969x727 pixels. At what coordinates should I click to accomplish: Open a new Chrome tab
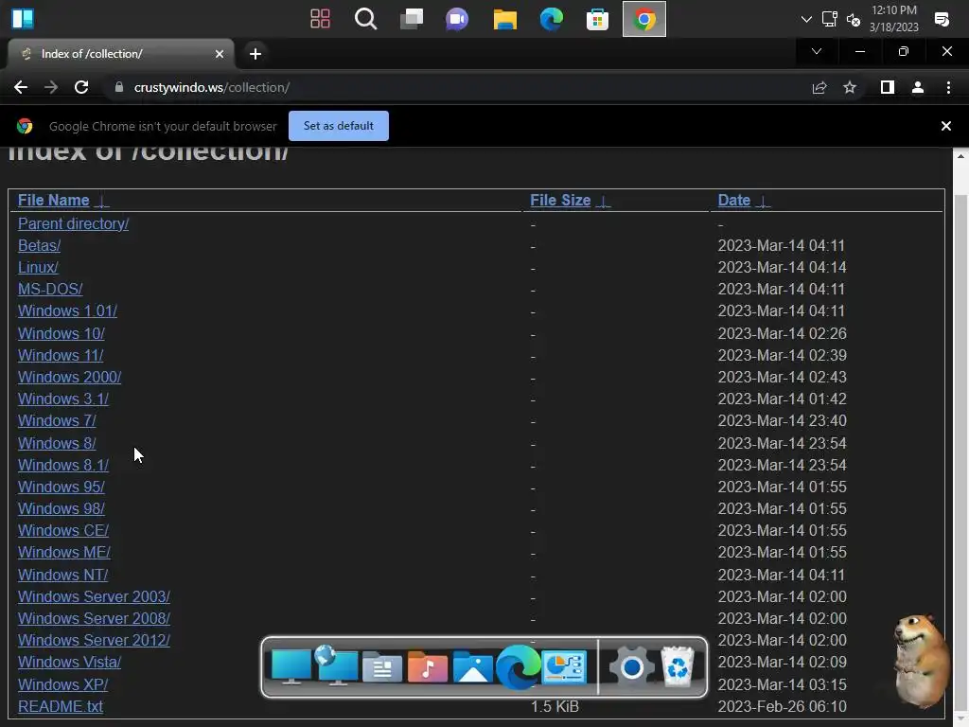tap(255, 54)
